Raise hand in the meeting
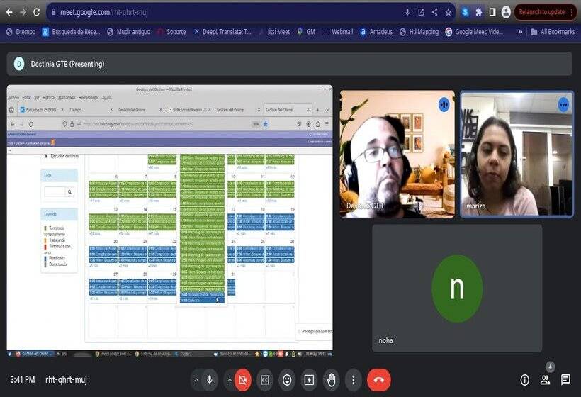The image size is (581, 397). 331,380
